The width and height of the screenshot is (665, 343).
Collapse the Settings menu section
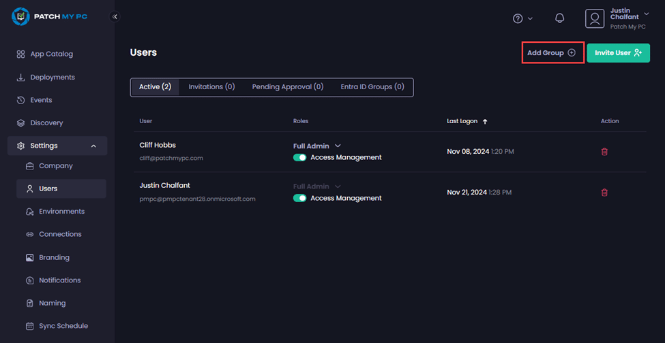(93, 146)
